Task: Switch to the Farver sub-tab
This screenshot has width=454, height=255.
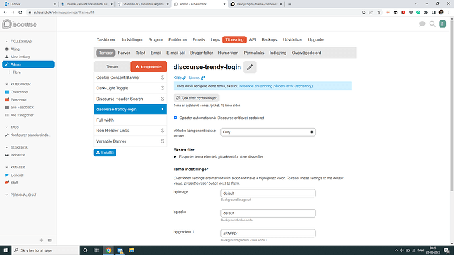Action: pos(124,53)
